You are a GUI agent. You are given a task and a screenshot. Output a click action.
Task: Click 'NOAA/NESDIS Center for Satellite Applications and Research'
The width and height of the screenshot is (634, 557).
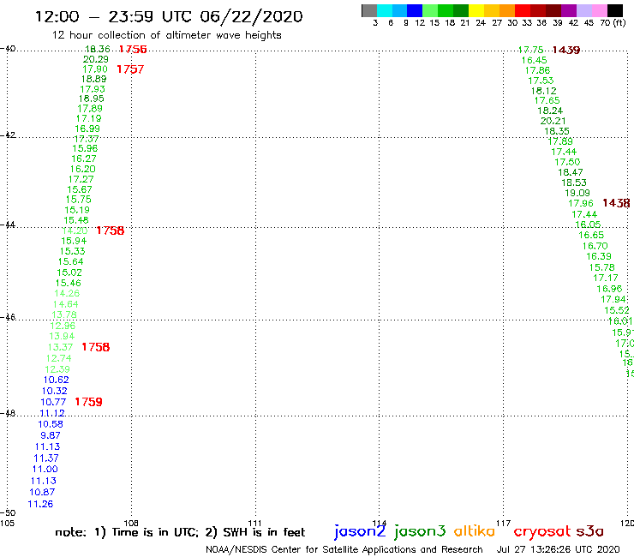click(x=344, y=549)
